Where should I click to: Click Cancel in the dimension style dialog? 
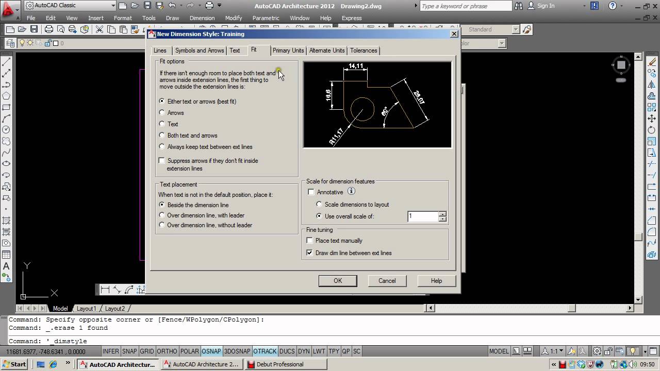[387, 281]
